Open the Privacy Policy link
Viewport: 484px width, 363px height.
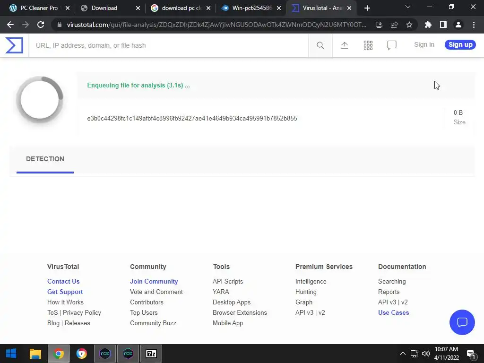[x=82, y=312]
